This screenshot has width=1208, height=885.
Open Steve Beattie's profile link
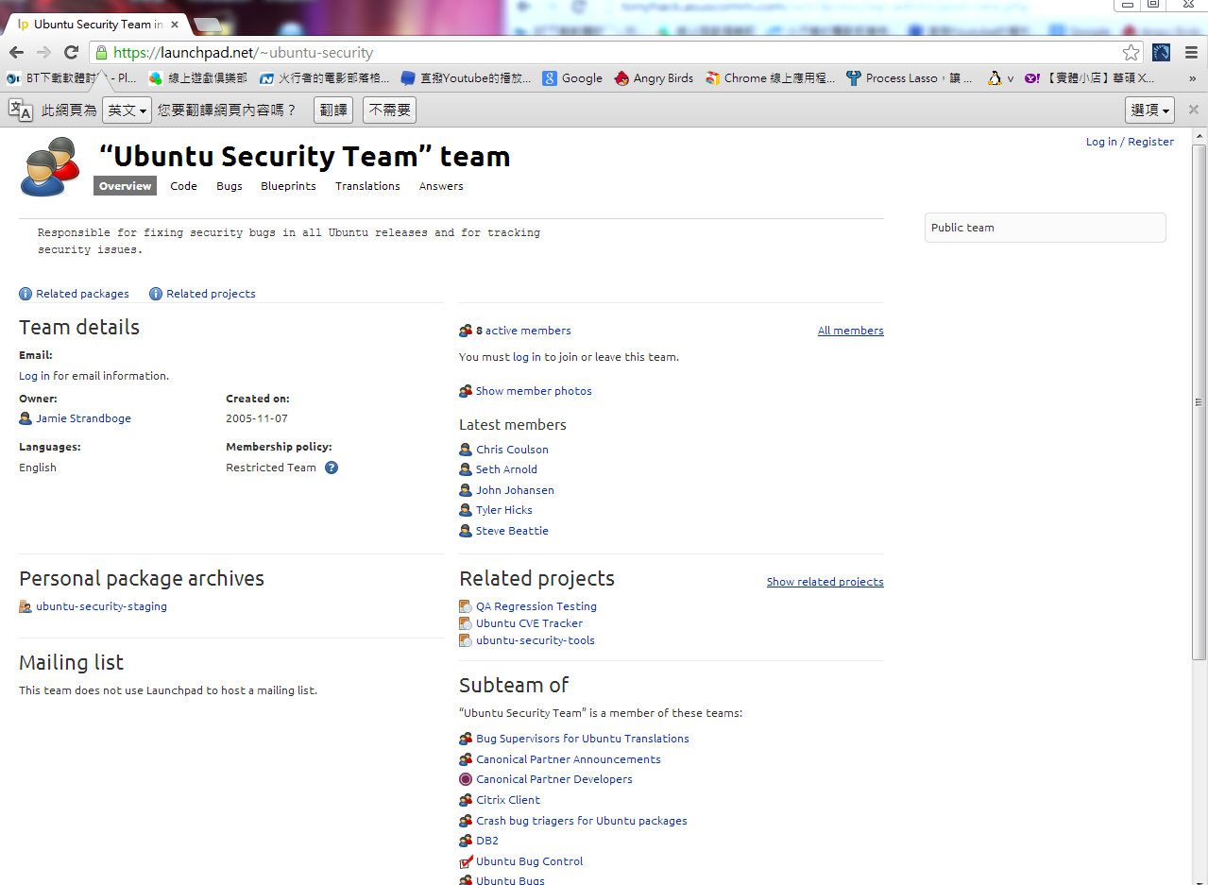pos(512,531)
